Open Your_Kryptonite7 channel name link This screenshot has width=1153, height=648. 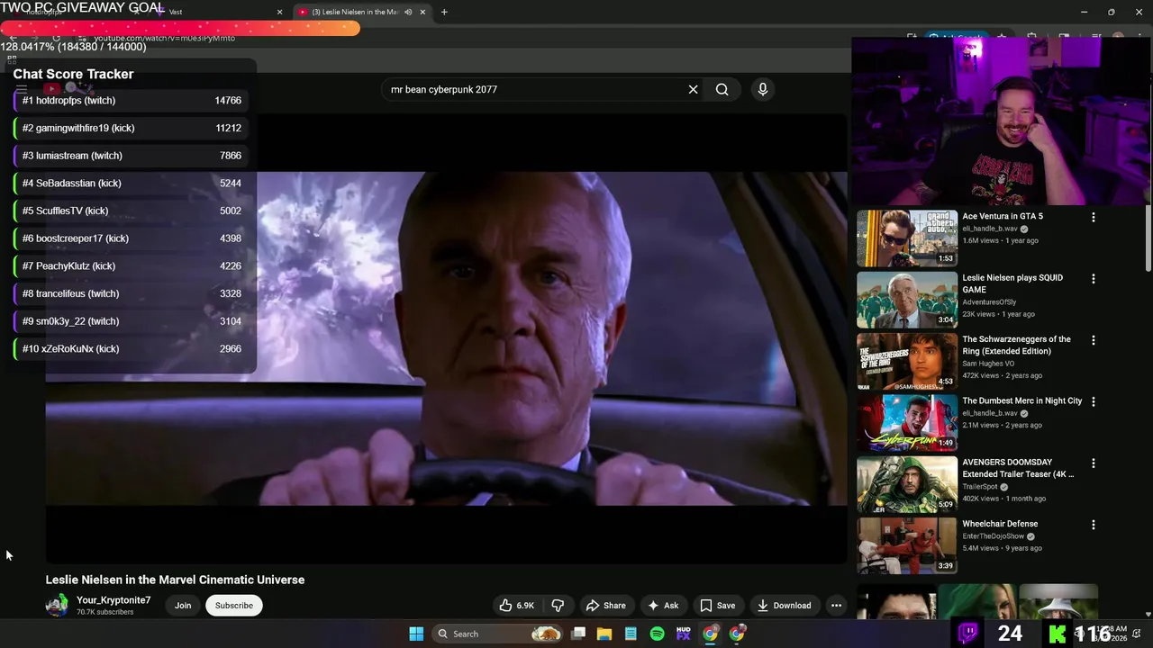point(113,600)
